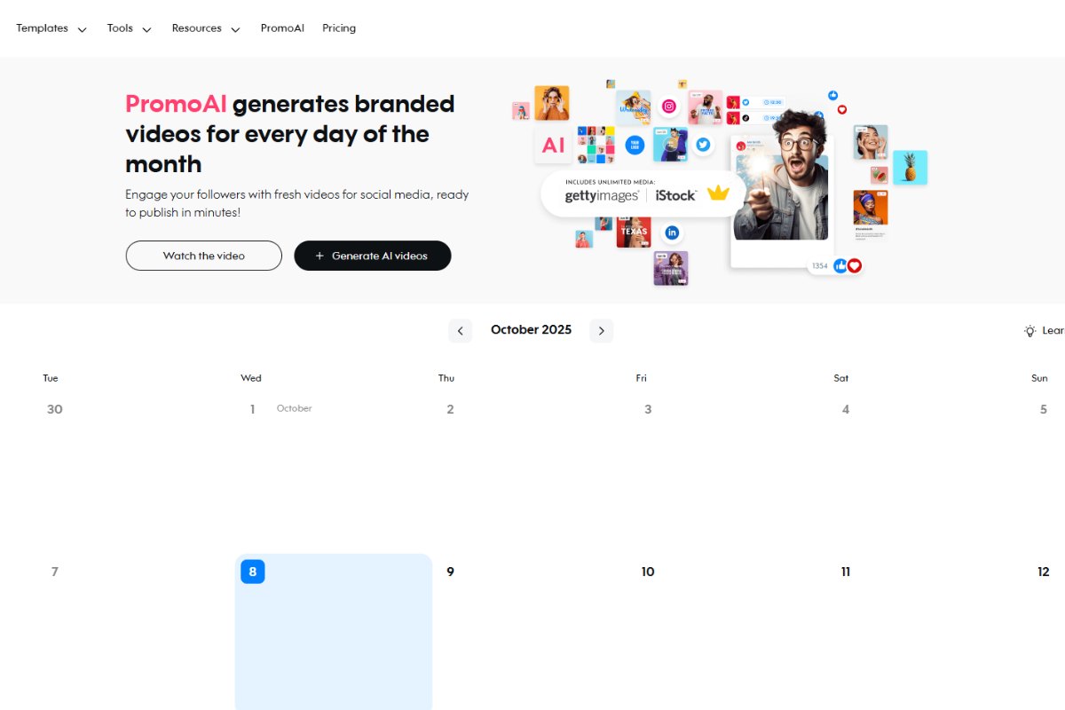Click the red heart reaction icon
The image size is (1065, 710).
point(855,265)
